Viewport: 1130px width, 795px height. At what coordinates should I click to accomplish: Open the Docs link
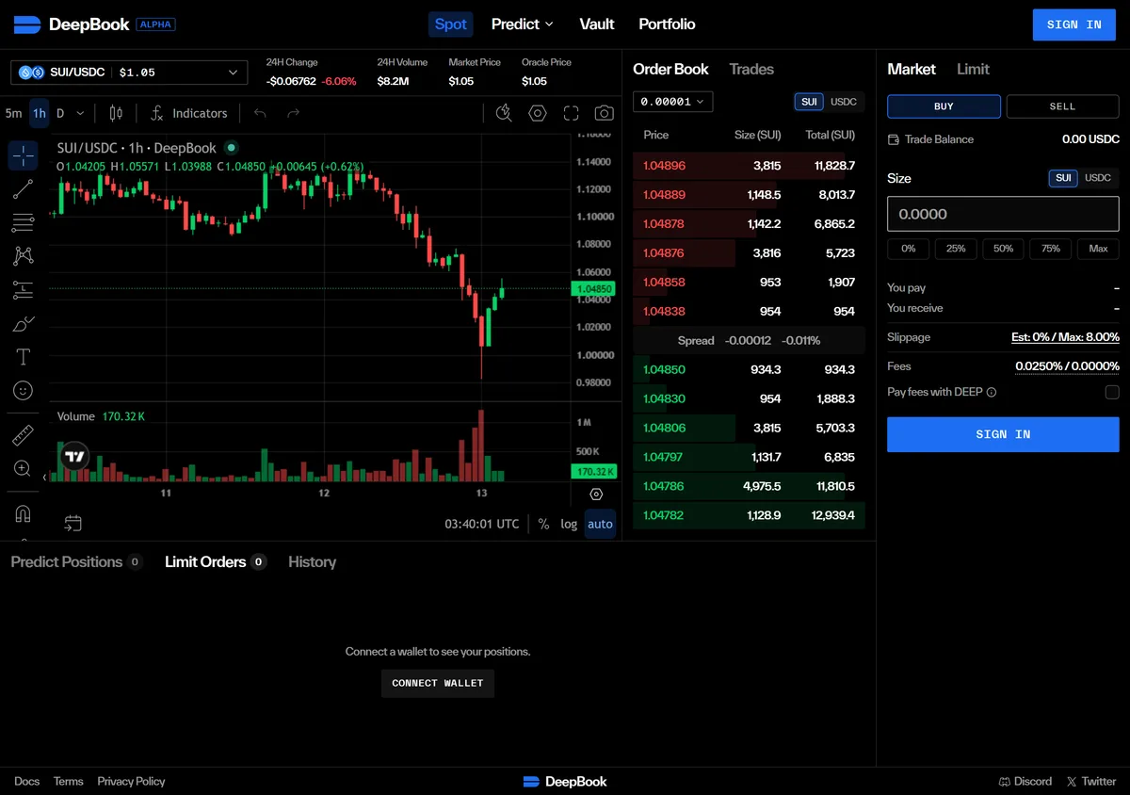pos(27,781)
